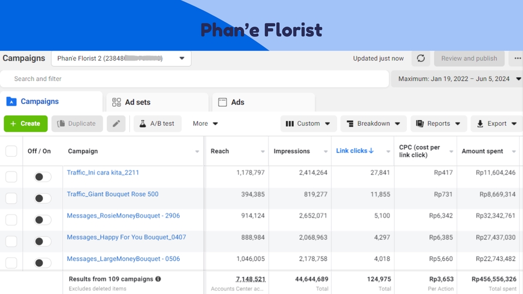Click the Rp456,556,326 total spent value

(494, 279)
